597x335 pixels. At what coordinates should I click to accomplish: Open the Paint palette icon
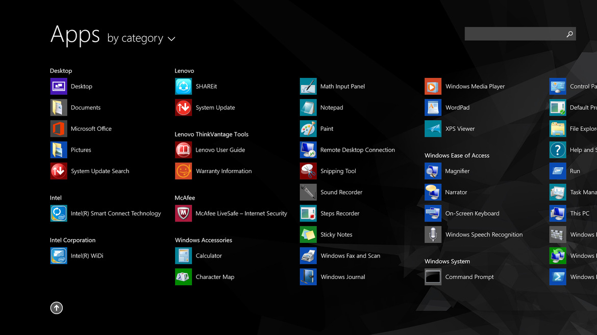pos(308,129)
